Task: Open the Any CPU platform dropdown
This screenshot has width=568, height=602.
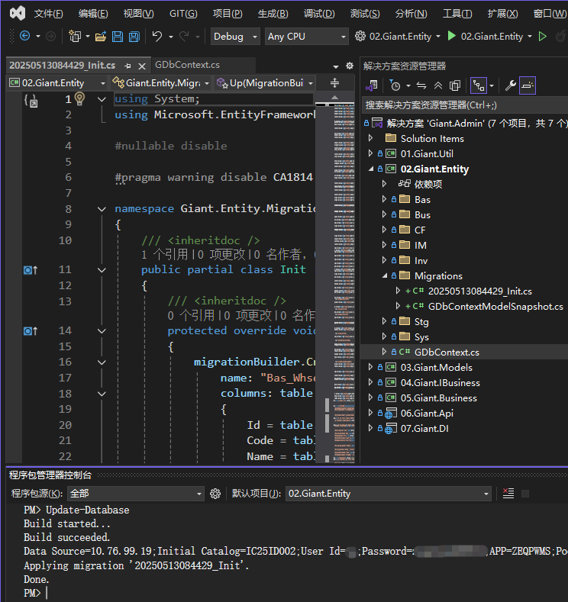Action: [305, 37]
